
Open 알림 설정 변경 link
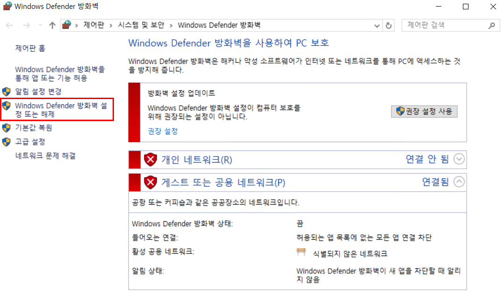point(38,92)
